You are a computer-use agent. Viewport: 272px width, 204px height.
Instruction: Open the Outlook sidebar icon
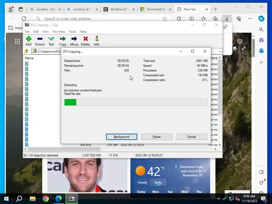coord(261,51)
